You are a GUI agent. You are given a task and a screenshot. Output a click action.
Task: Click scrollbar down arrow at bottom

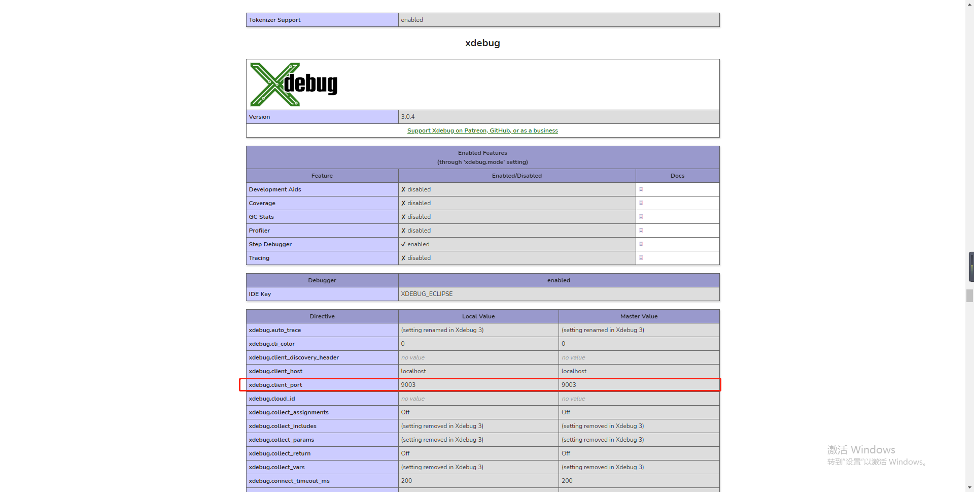tap(969, 488)
